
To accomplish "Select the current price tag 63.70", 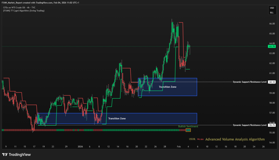I will (x=272, y=47).
